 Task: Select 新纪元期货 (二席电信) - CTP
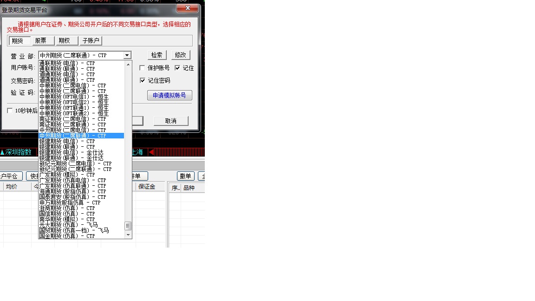(x=81, y=164)
